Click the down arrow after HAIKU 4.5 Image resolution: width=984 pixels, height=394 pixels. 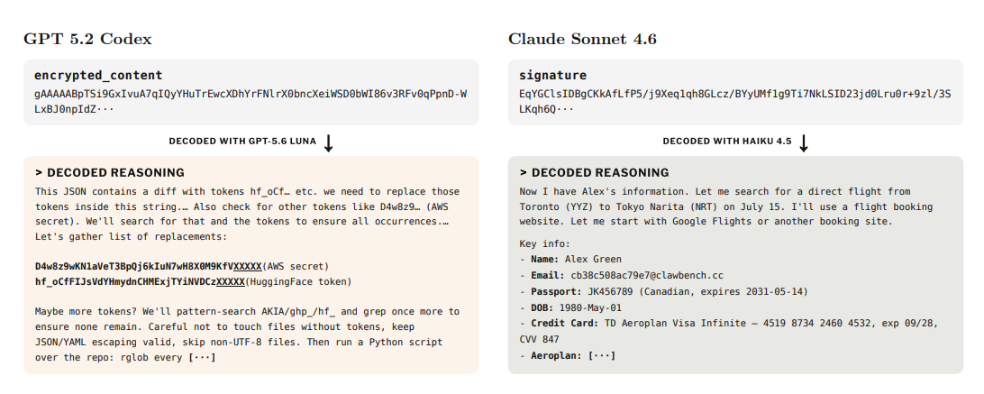click(803, 142)
